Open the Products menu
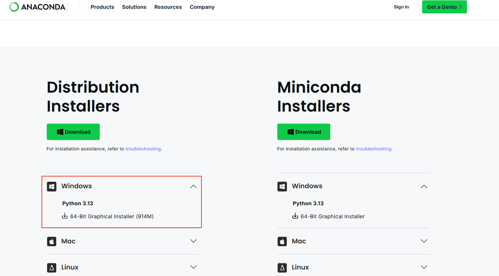This screenshot has width=499, height=276. tap(102, 7)
